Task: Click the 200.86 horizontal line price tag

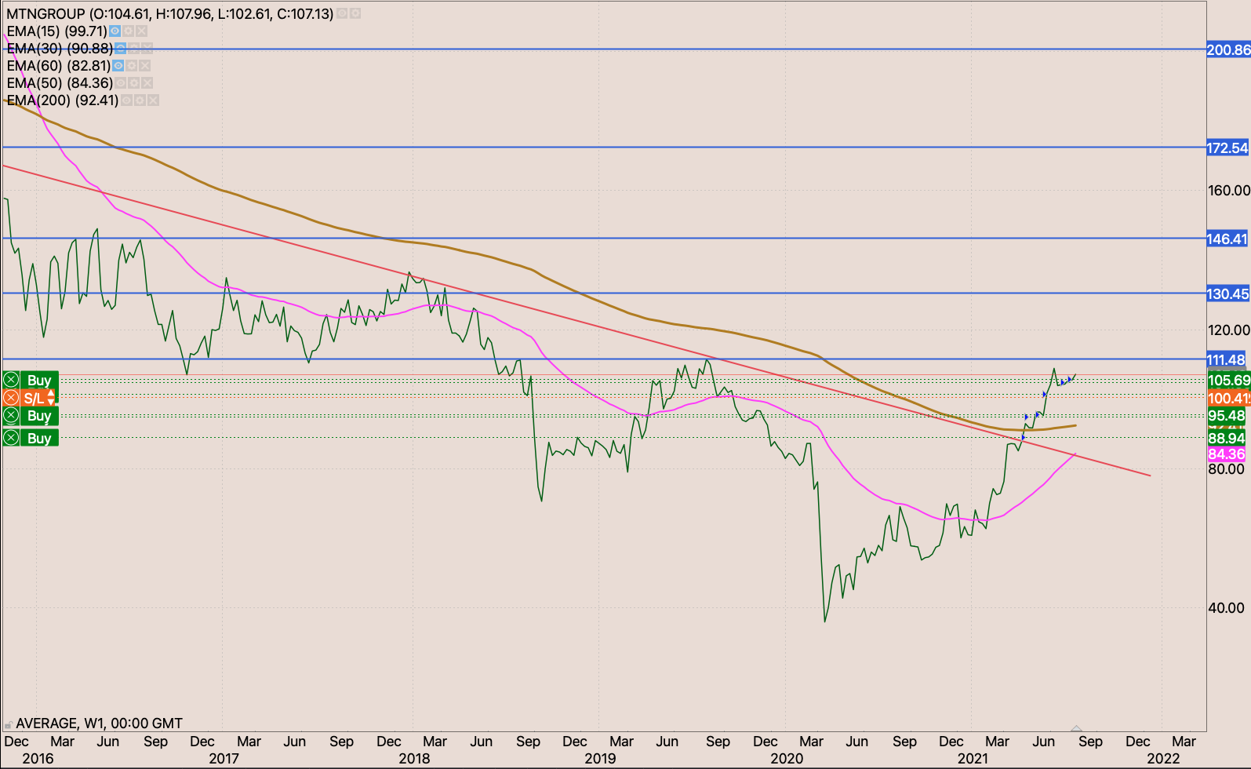Action: point(1227,50)
